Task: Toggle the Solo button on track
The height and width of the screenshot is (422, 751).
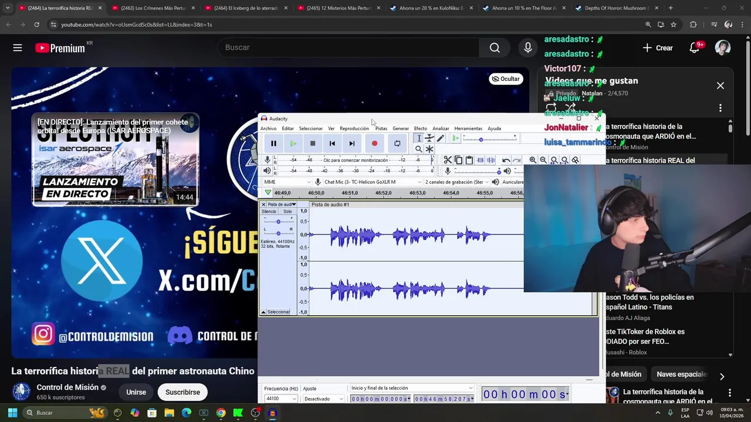Action: click(x=287, y=212)
